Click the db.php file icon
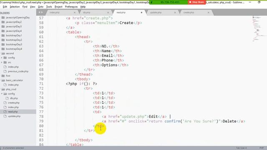 point(7,98)
